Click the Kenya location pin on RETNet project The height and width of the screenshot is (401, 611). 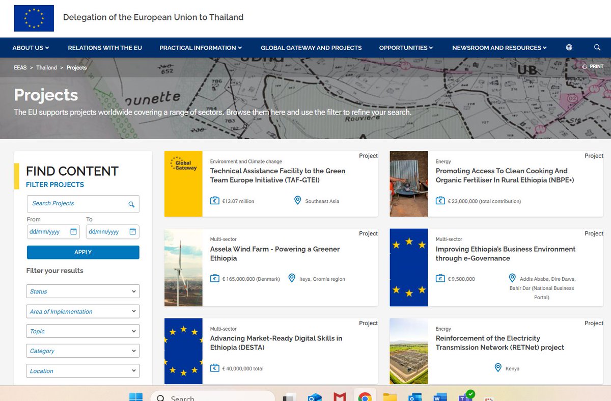(498, 367)
